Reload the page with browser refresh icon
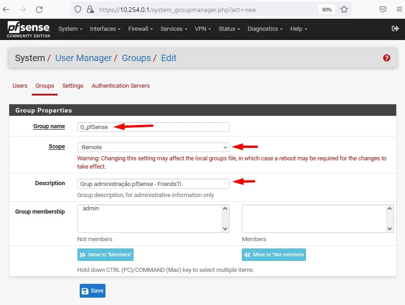 click(39, 9)
